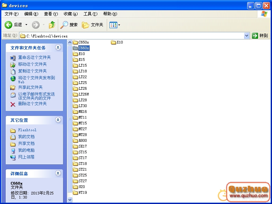Select the LT25 folder name
This screenshot has height=204, width=272.
click(83, 83)
